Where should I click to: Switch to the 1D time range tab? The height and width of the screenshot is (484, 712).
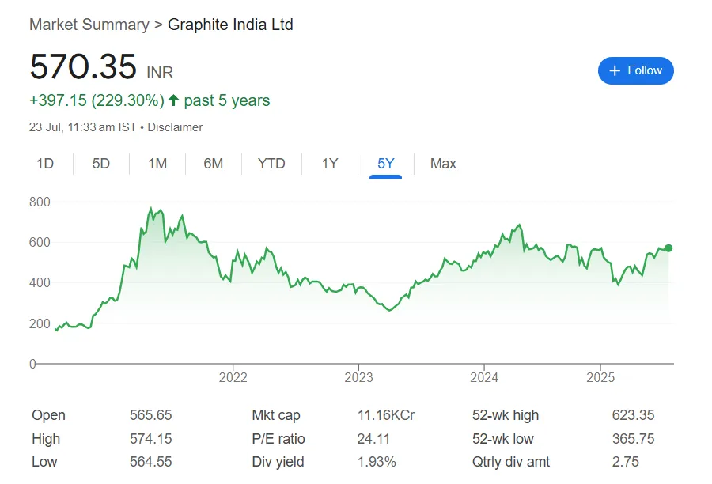pyautogui.click(x=45, y=164)
